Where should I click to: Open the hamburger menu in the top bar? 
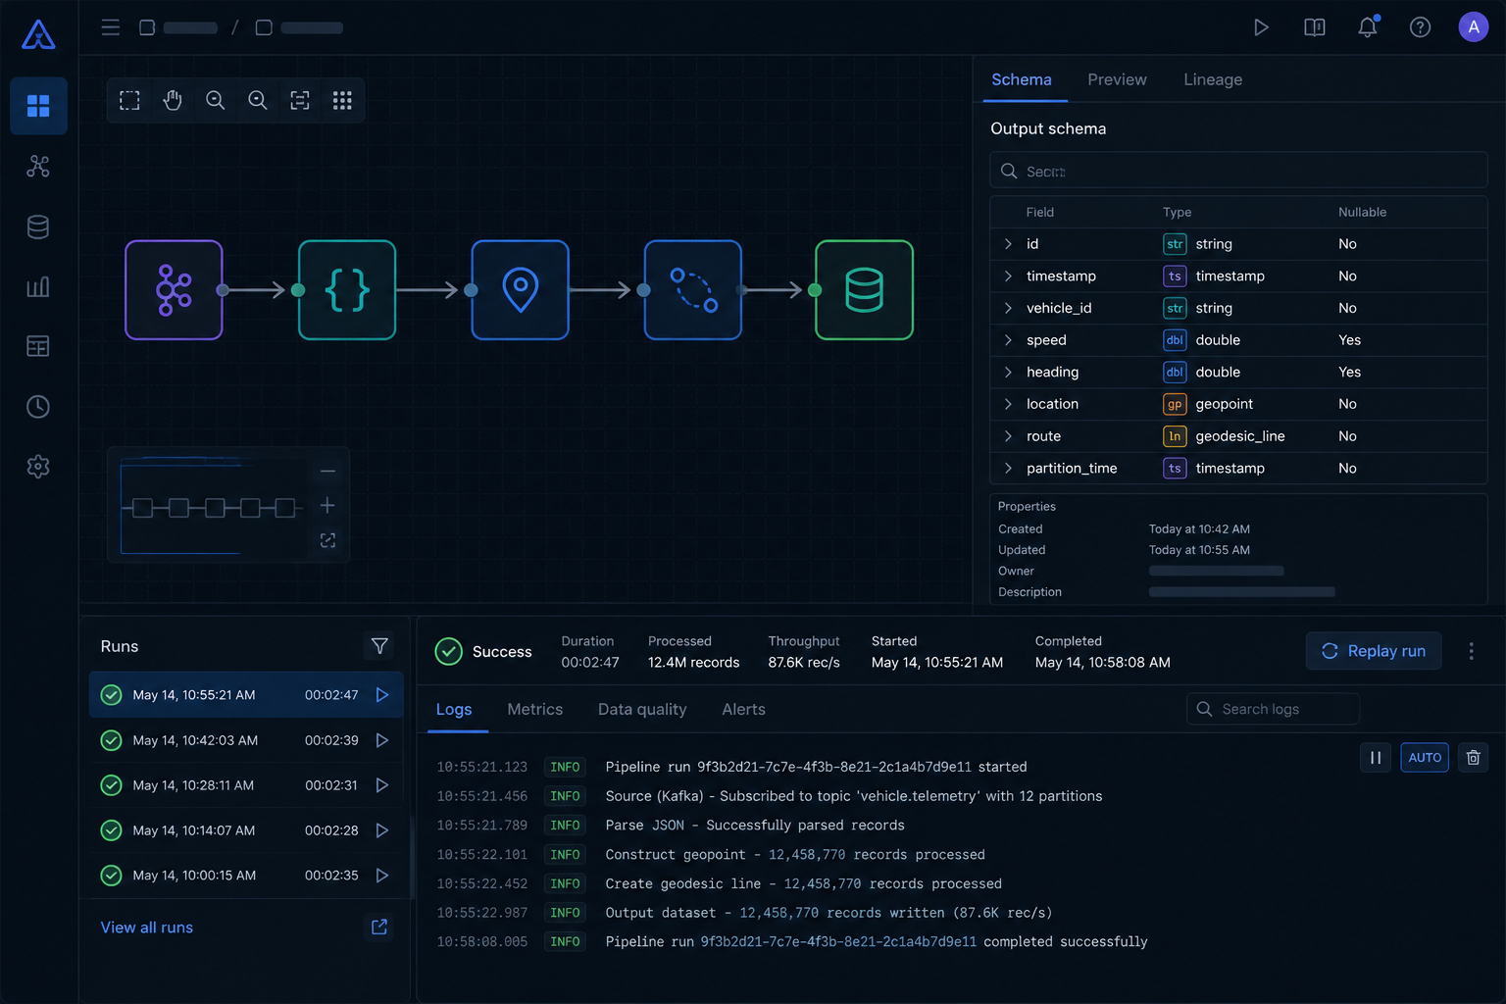tap(111, 27)
